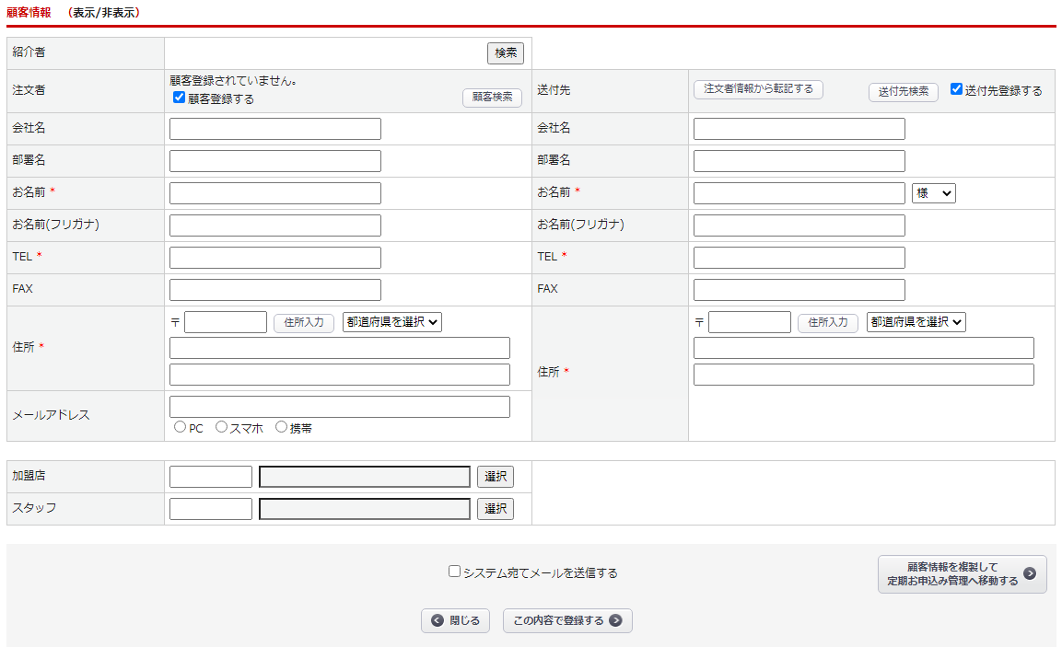Expand shipping 都道府県を選択 dropdown
This screenshot has width=1062, height=647.
click(916, 322)
